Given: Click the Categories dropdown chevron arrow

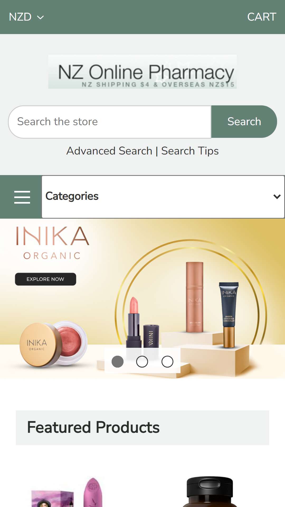Looking at the screenshot, I should [x=277, y=196].
